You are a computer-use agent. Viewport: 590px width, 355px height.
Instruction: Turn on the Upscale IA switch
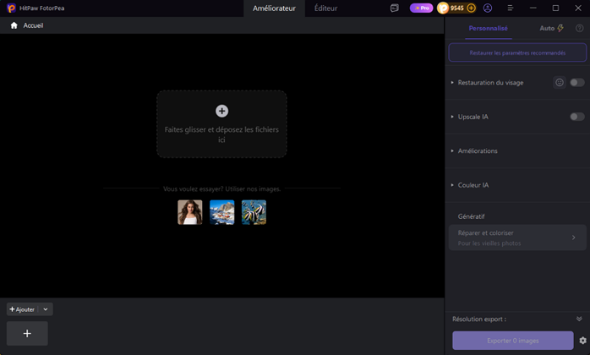pos(576,117)
